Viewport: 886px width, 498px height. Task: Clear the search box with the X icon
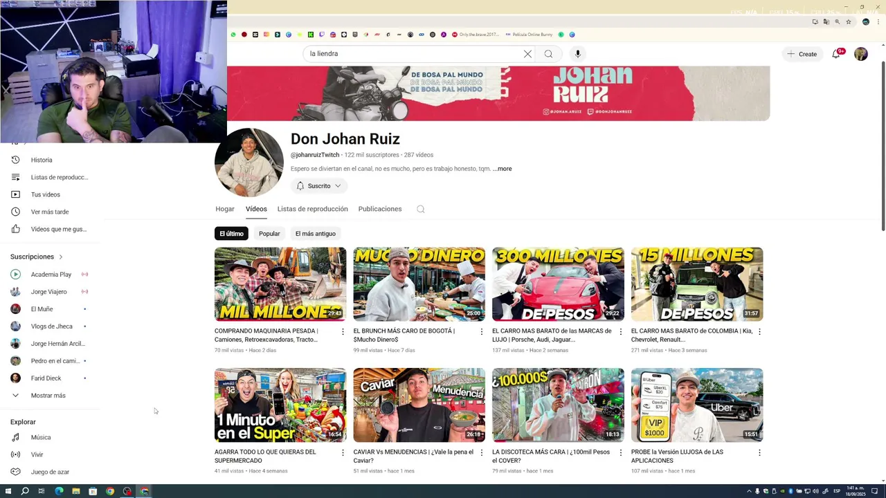[527, 54]
